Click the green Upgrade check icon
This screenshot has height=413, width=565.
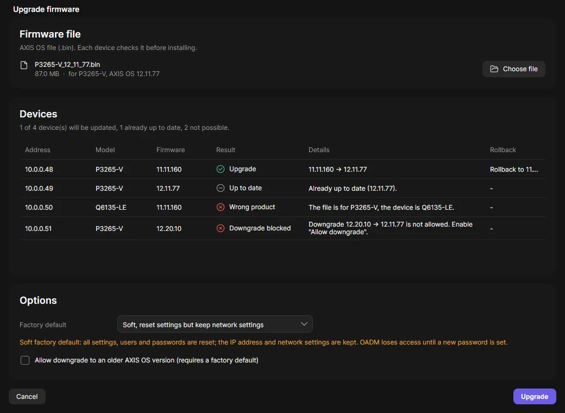click(221, 169)
